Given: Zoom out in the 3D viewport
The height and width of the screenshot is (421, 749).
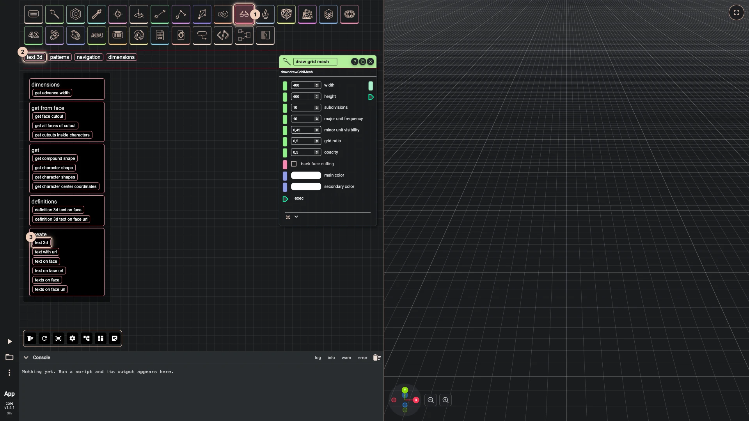Looking at the screenshot, I should (431, 400).
